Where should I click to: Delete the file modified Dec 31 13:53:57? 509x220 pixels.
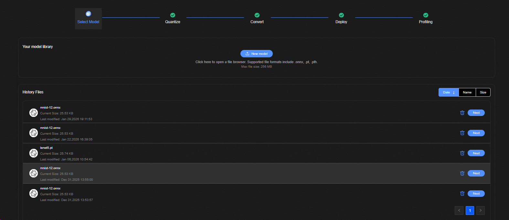click(462, 194)
